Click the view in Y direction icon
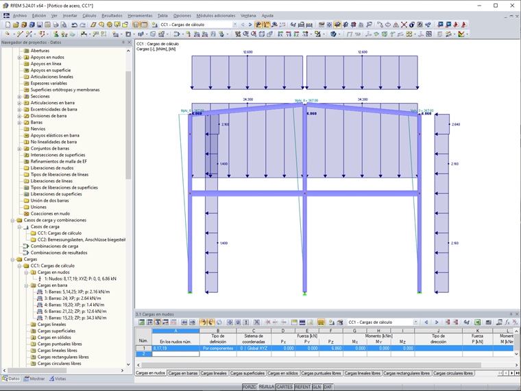 (x=288, y=34)
